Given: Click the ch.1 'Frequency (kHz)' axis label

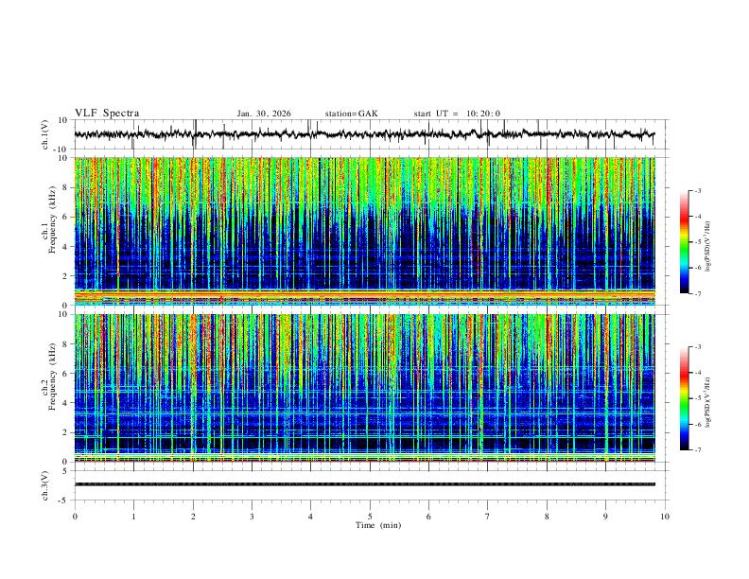Looking at the screenshot, I should [52, 220].
